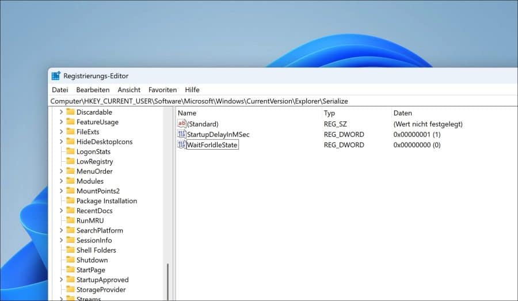Select the FeatureUsage folder icon
This screenshot has height=301, width=518.
pyautogui.click(x=70, y=121)
